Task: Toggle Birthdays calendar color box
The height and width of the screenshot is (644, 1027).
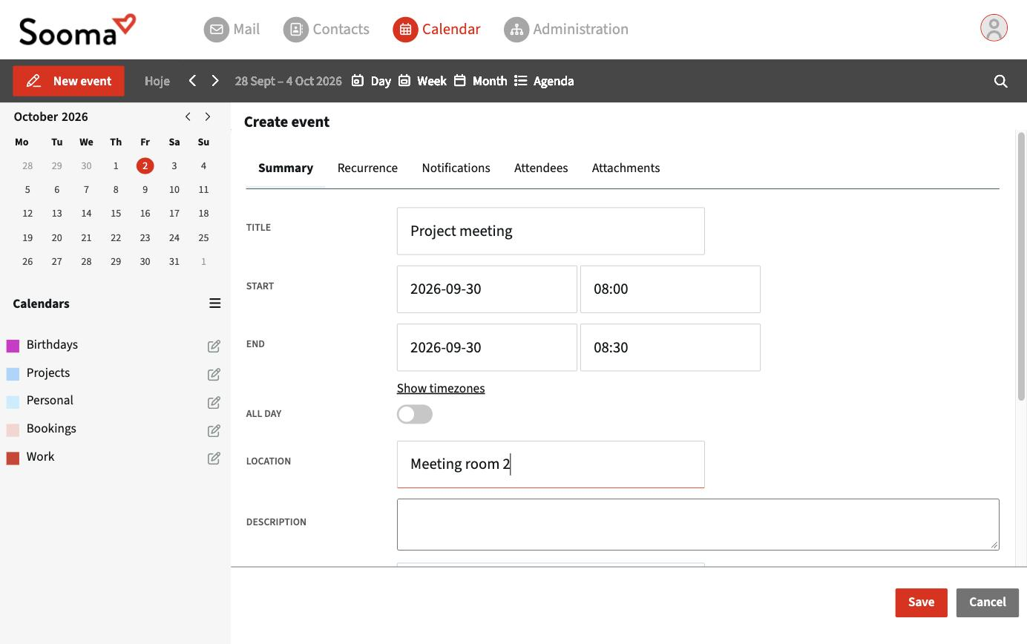Action: point(13,346)
